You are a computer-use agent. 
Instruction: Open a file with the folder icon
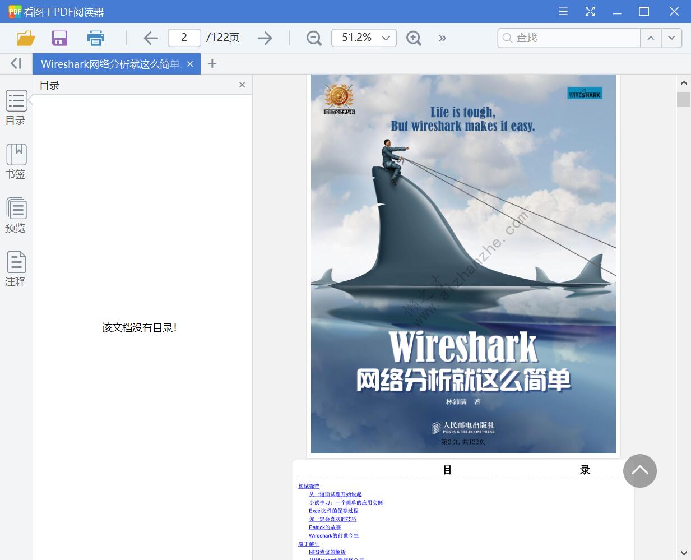pyautogui.click(x=26, y=38)
